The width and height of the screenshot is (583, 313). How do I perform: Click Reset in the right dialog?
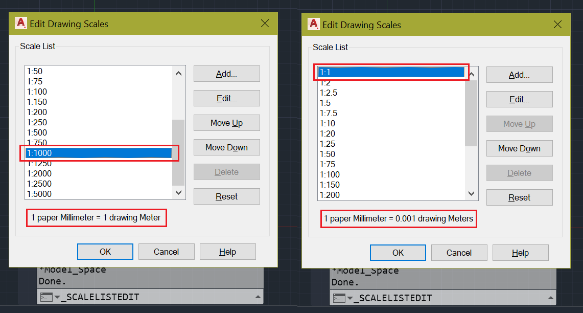[x=519, y=197]
